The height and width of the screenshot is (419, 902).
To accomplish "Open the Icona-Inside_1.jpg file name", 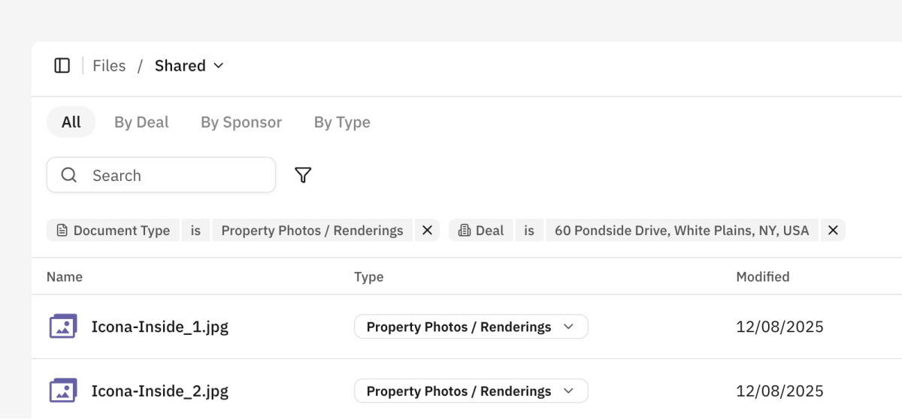I will click(160, 327).
